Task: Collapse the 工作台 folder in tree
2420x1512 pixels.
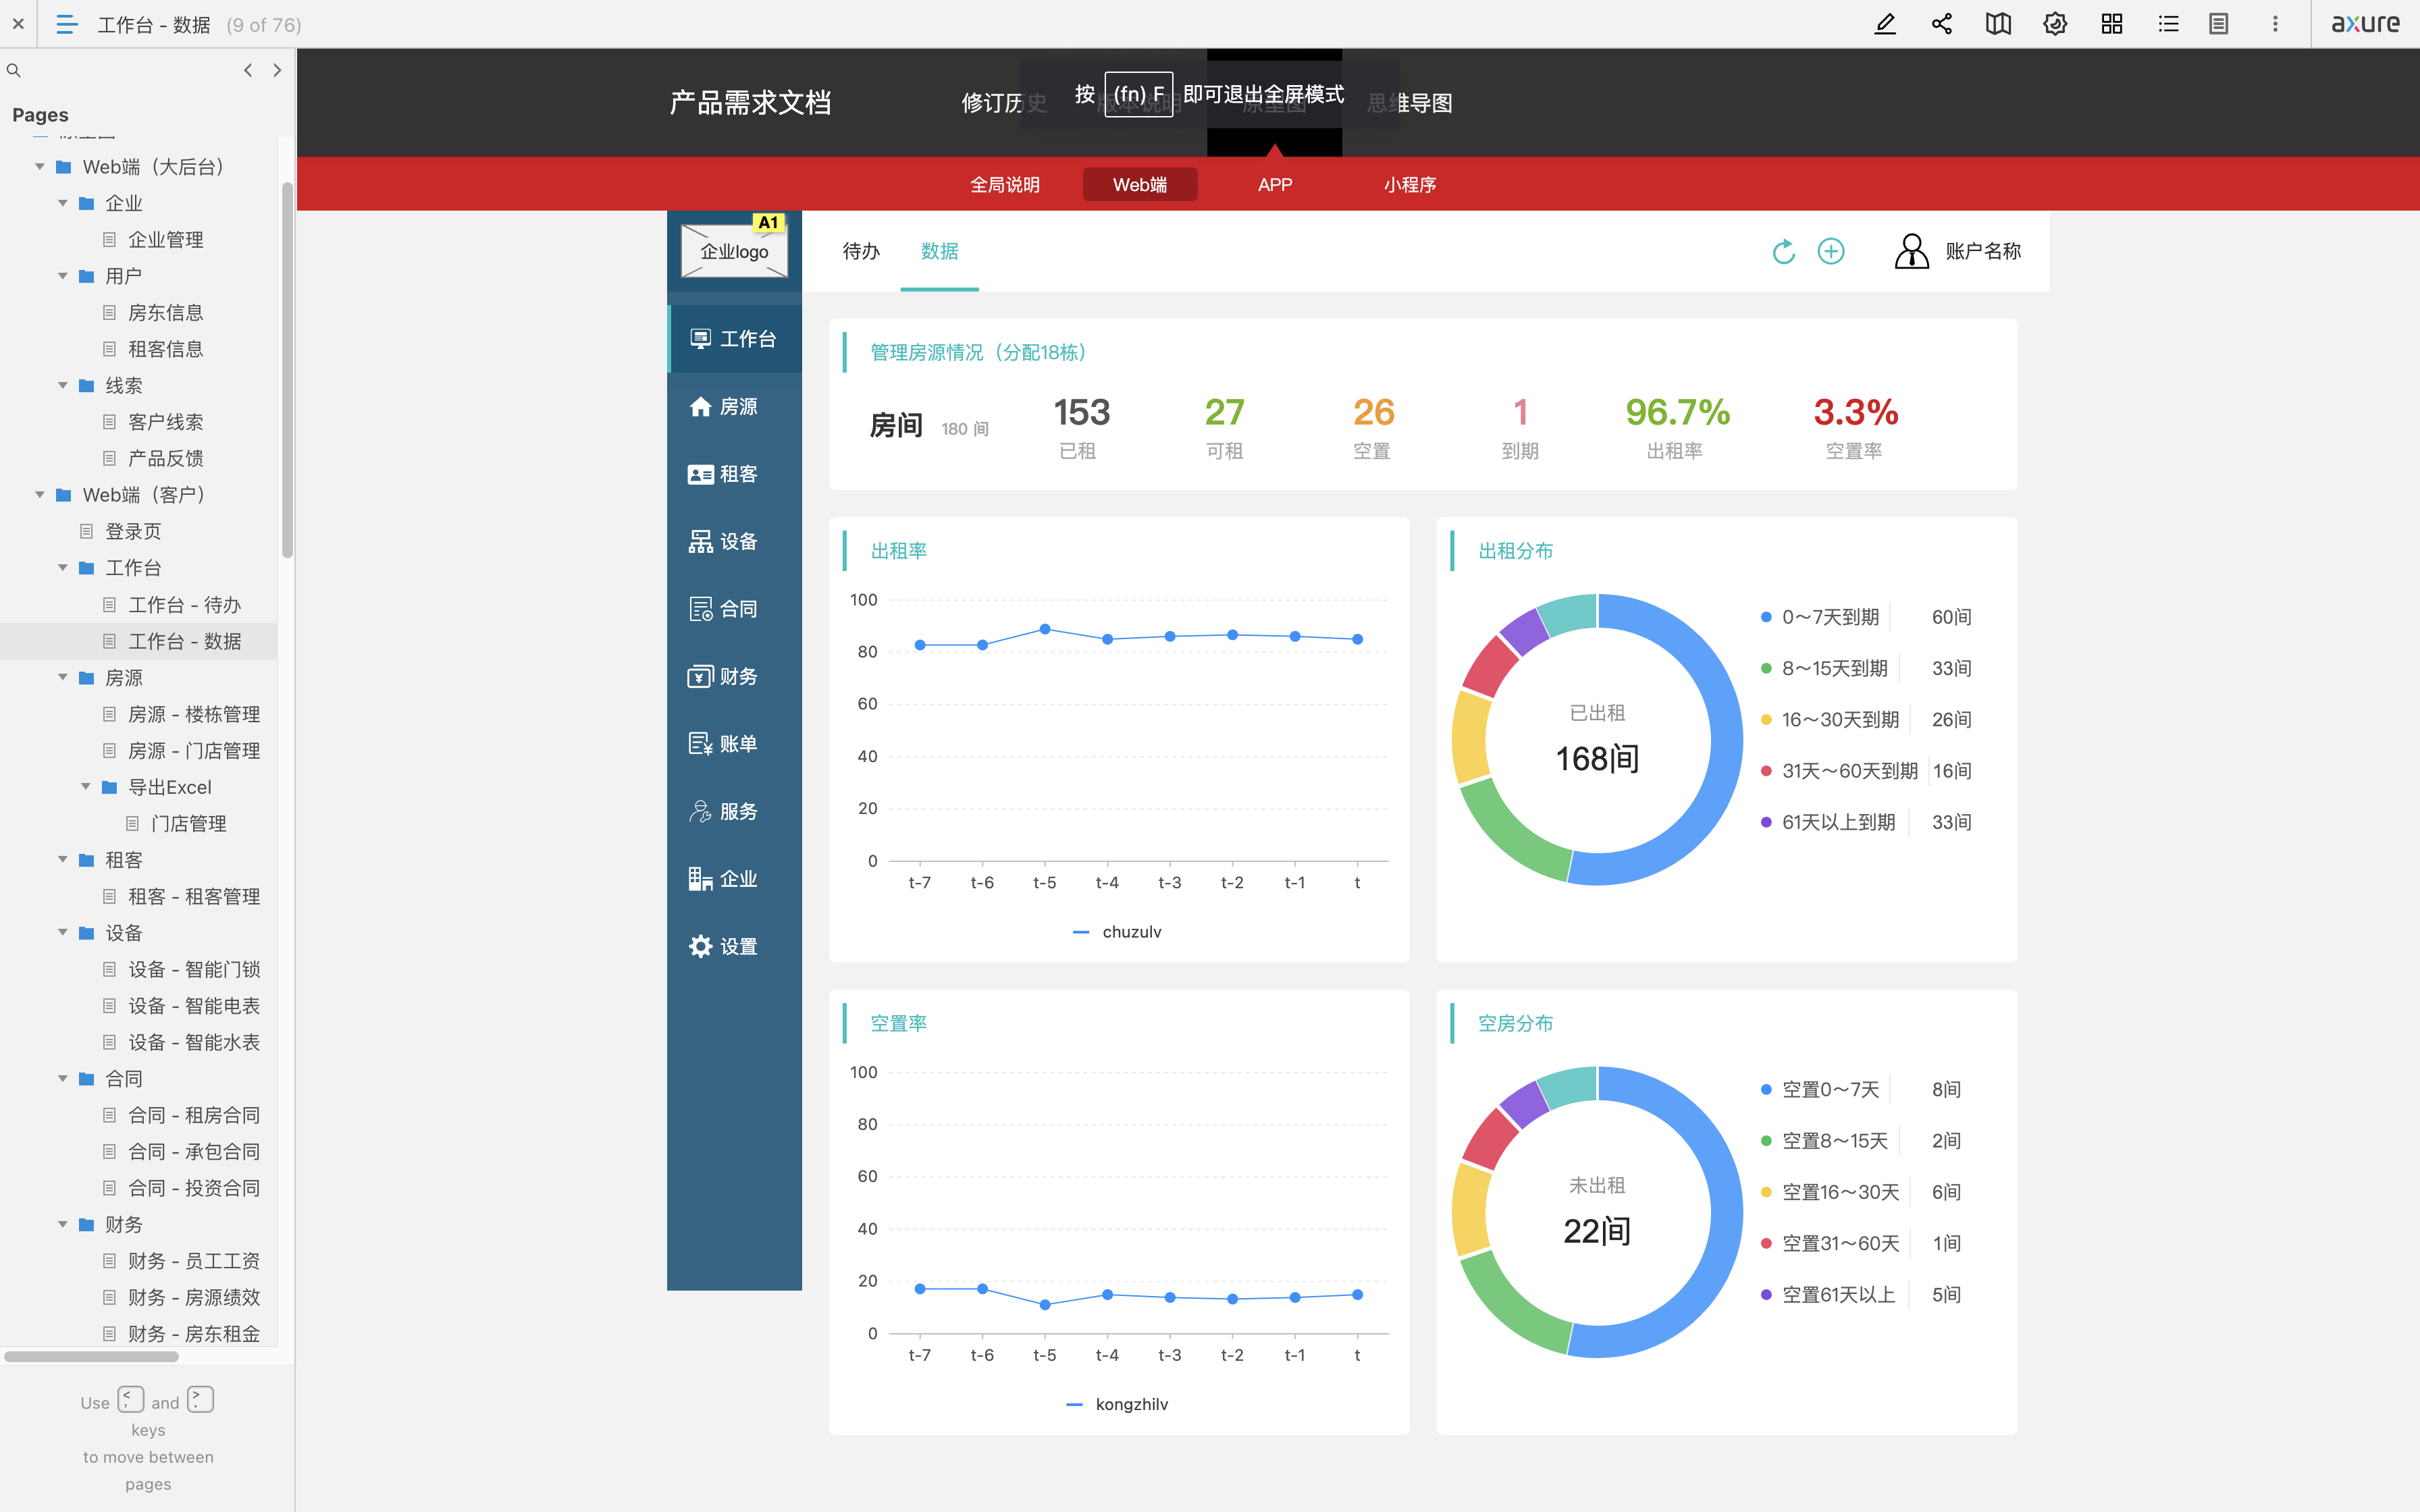Action: tap(63, 568)
